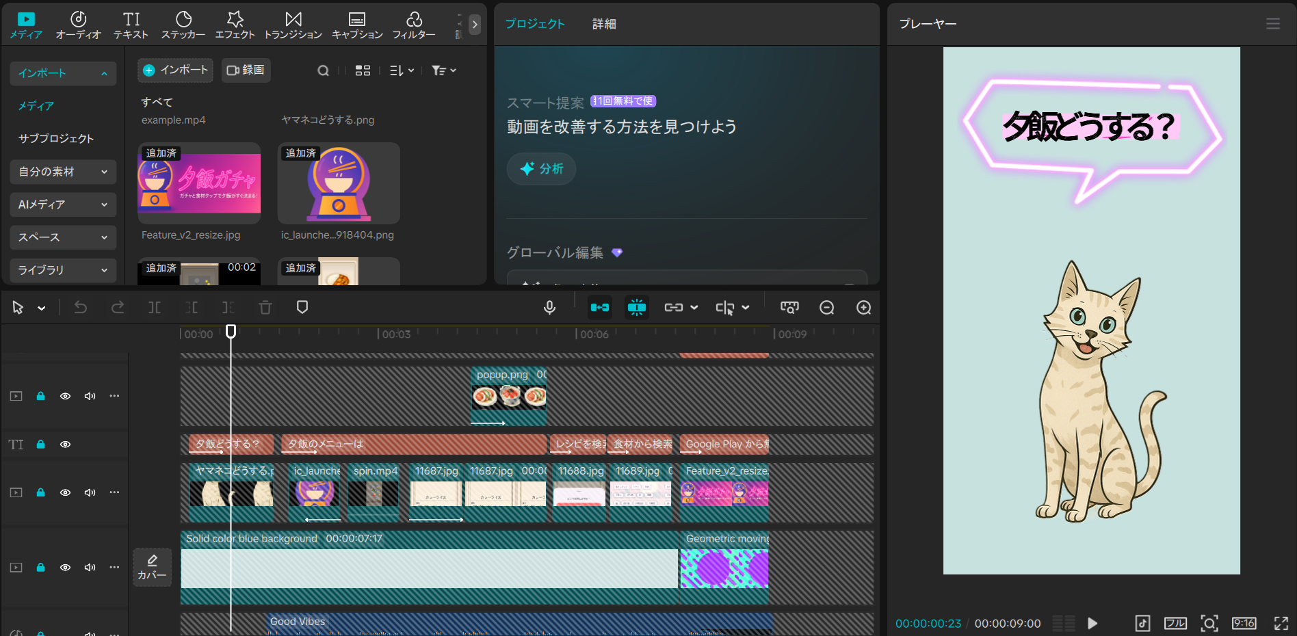Select the Feature_v2_resize.jpg media thumbnail

[x=199, y=183]
